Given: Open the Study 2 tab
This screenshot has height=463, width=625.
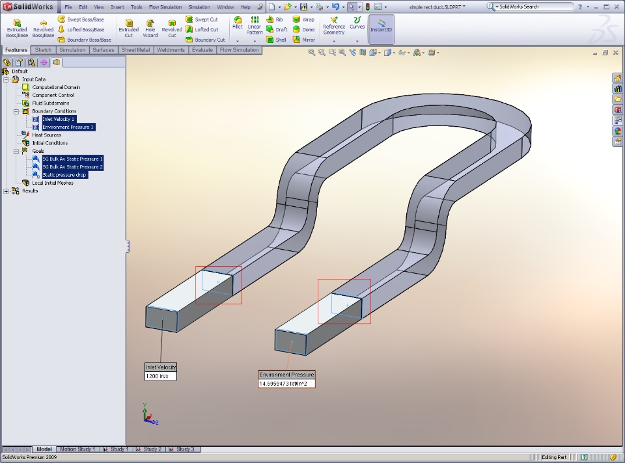Looking at the screenshot, I should coord(148,449).
